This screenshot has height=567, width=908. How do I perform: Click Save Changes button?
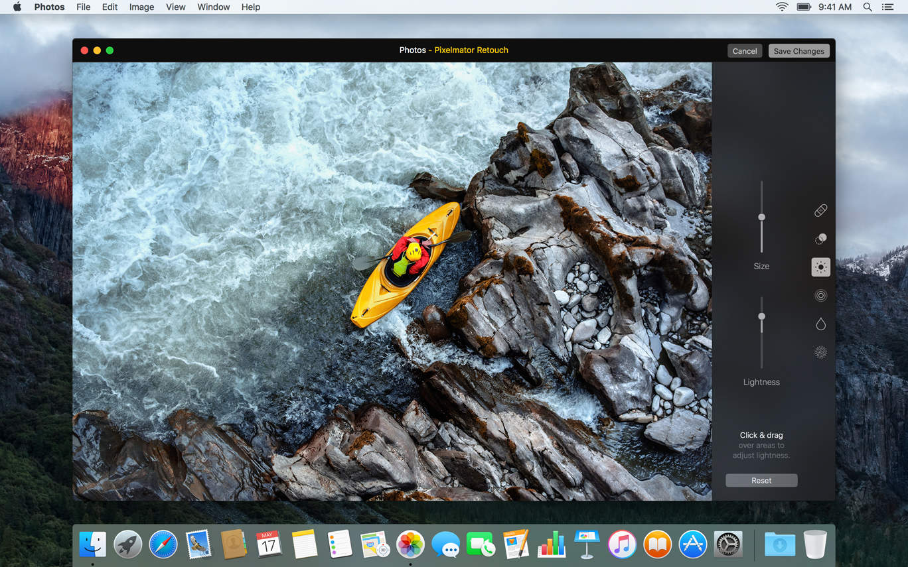click(x=798, y=51)
